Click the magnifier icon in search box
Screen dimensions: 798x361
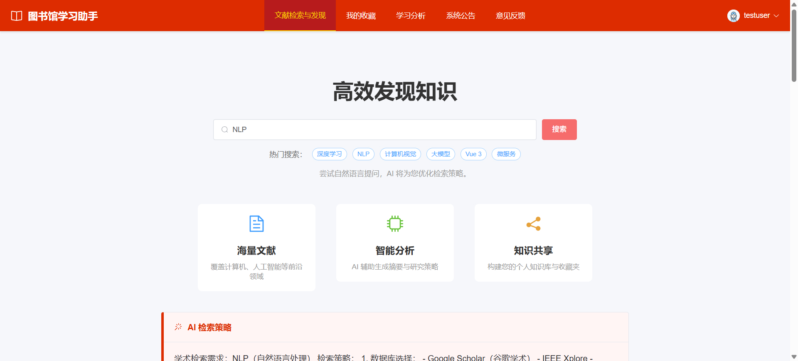[x=224, y=130]
